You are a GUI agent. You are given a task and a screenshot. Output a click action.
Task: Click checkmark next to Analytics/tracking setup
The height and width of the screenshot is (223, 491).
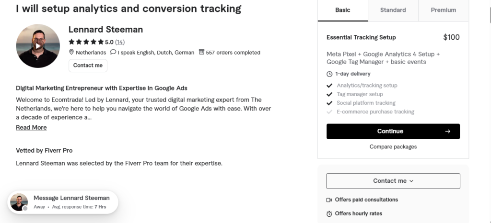(329, 85)
